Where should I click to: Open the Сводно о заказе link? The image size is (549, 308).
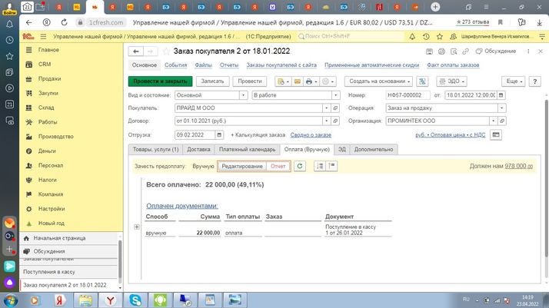point(311,135)
